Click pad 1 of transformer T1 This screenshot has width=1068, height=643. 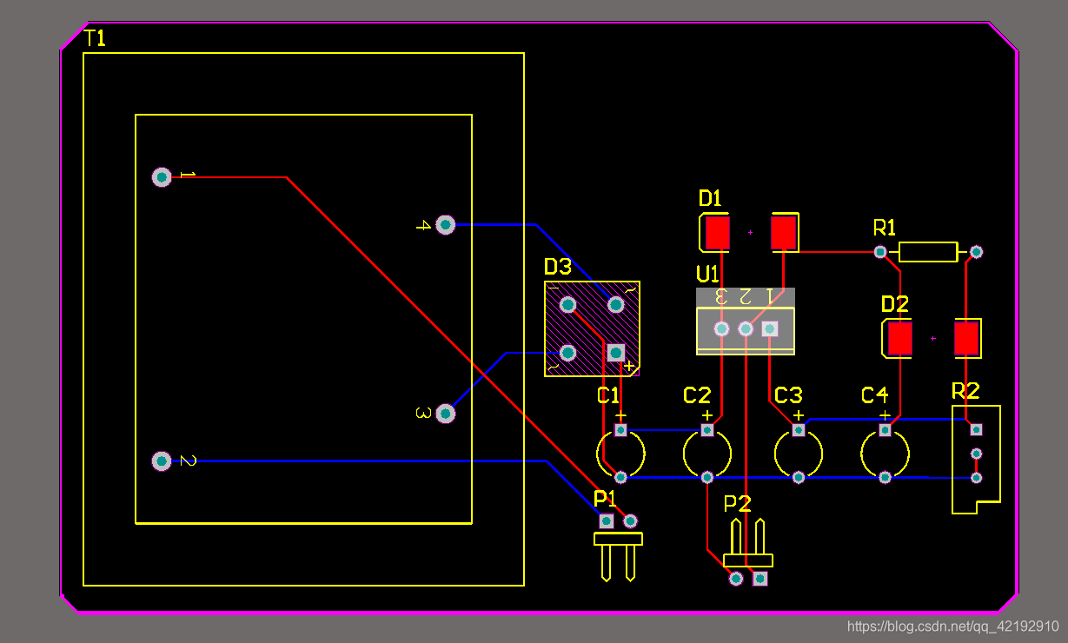pos(162,177)
